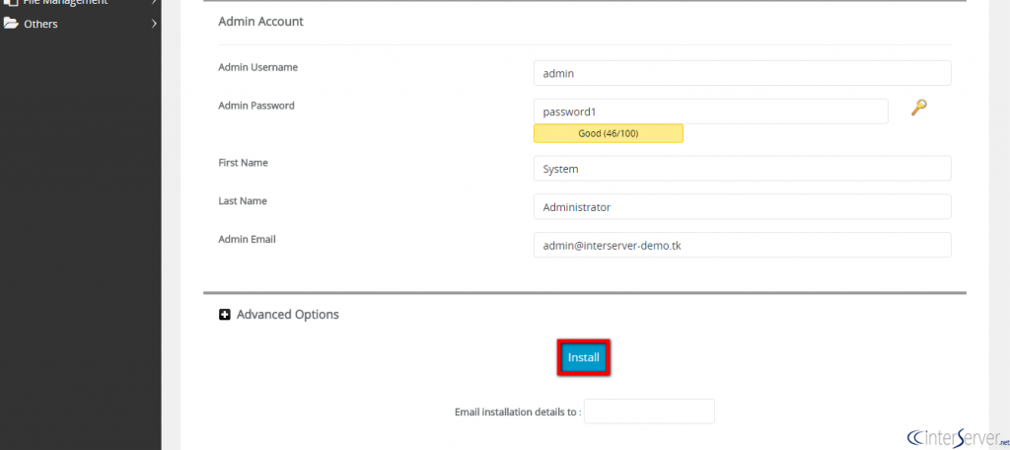Click 'Email installation details to :' label

point(518,412)
